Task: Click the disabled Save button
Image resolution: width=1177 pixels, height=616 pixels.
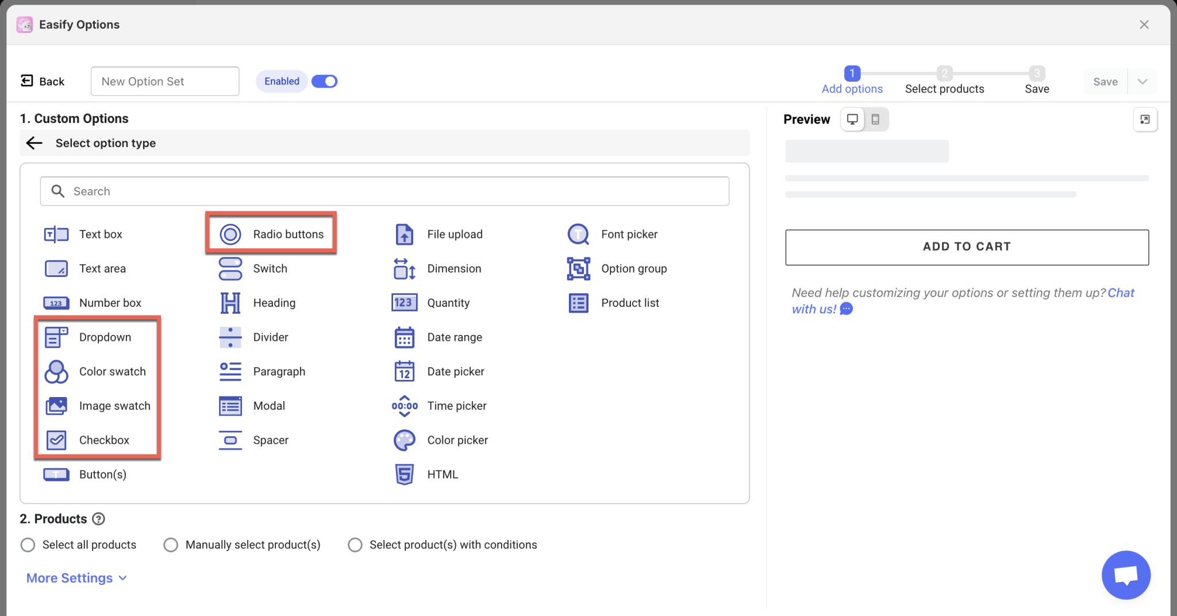Action: pyautogui.click(x=1105, y=82)
